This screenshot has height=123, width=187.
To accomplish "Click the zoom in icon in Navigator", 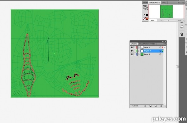I will (180, 21).
